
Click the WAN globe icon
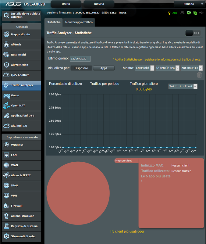(6, 165)
